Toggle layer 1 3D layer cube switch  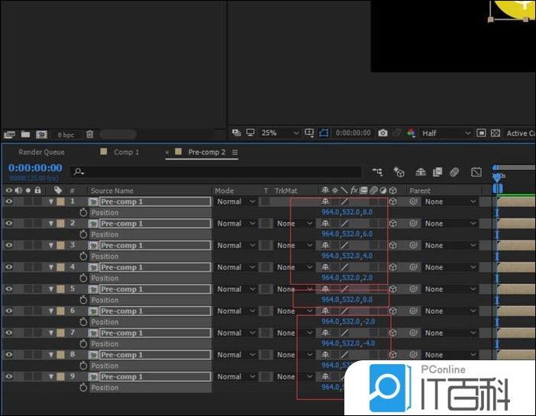[392, 202]
